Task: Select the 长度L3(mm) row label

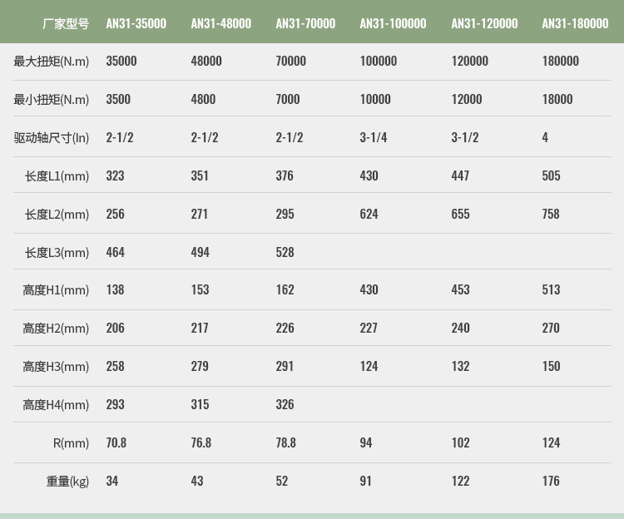Action: pos(57,252)
